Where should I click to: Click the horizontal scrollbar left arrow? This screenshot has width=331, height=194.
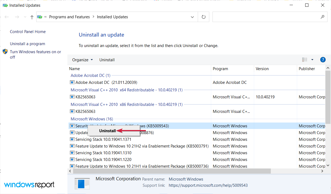point(70,171)
